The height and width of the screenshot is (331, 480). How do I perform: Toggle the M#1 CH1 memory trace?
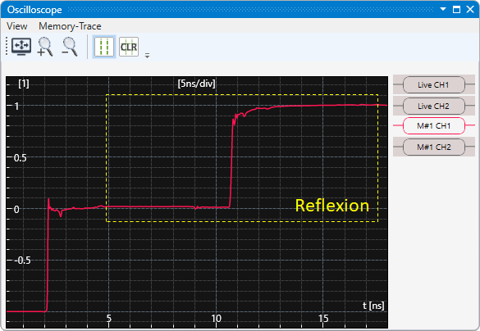pyautogui.click(x=434, y=125)
